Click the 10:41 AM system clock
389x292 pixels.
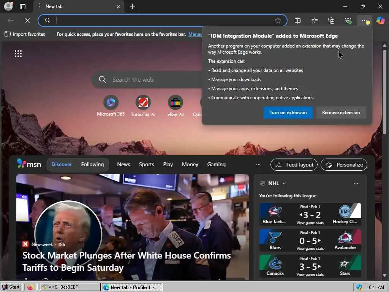point(375,287)
